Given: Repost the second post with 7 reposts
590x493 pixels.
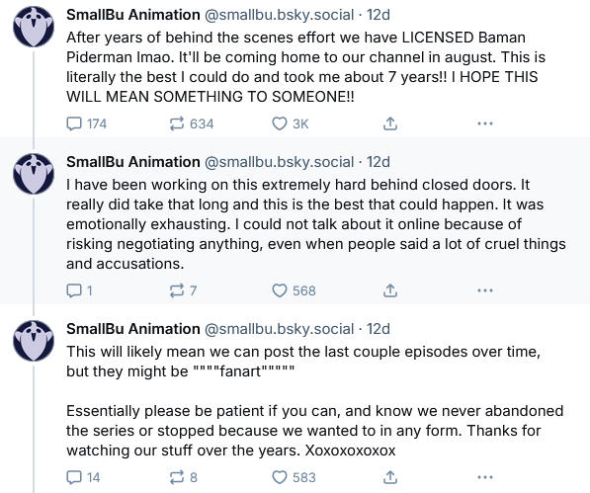Looking at the screenshot, I should click(x=183, y=290).
